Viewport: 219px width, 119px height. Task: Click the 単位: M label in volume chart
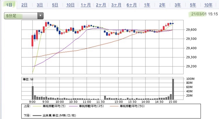[x=28, y=79]
